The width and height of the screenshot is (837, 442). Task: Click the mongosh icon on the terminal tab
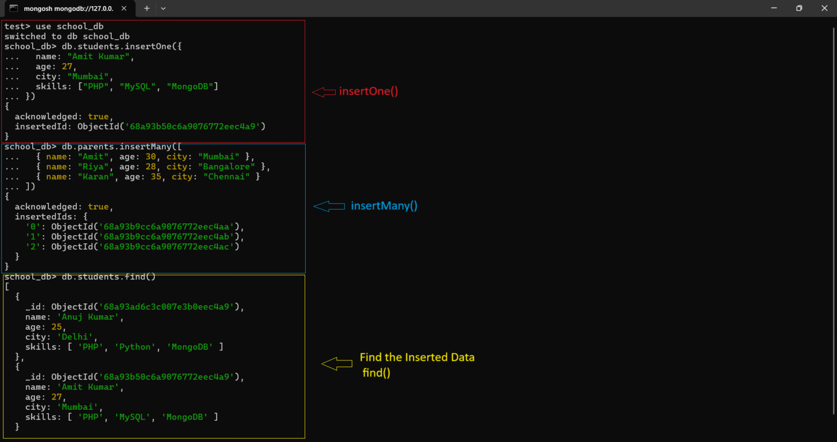coord(13,8)
